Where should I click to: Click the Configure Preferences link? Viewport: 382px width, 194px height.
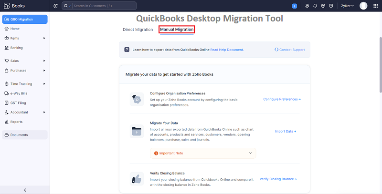[282, 99]
